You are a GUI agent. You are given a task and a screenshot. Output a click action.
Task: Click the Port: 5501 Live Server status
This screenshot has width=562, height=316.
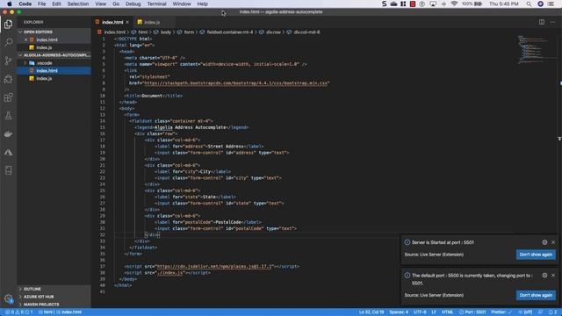coord(472,312)
